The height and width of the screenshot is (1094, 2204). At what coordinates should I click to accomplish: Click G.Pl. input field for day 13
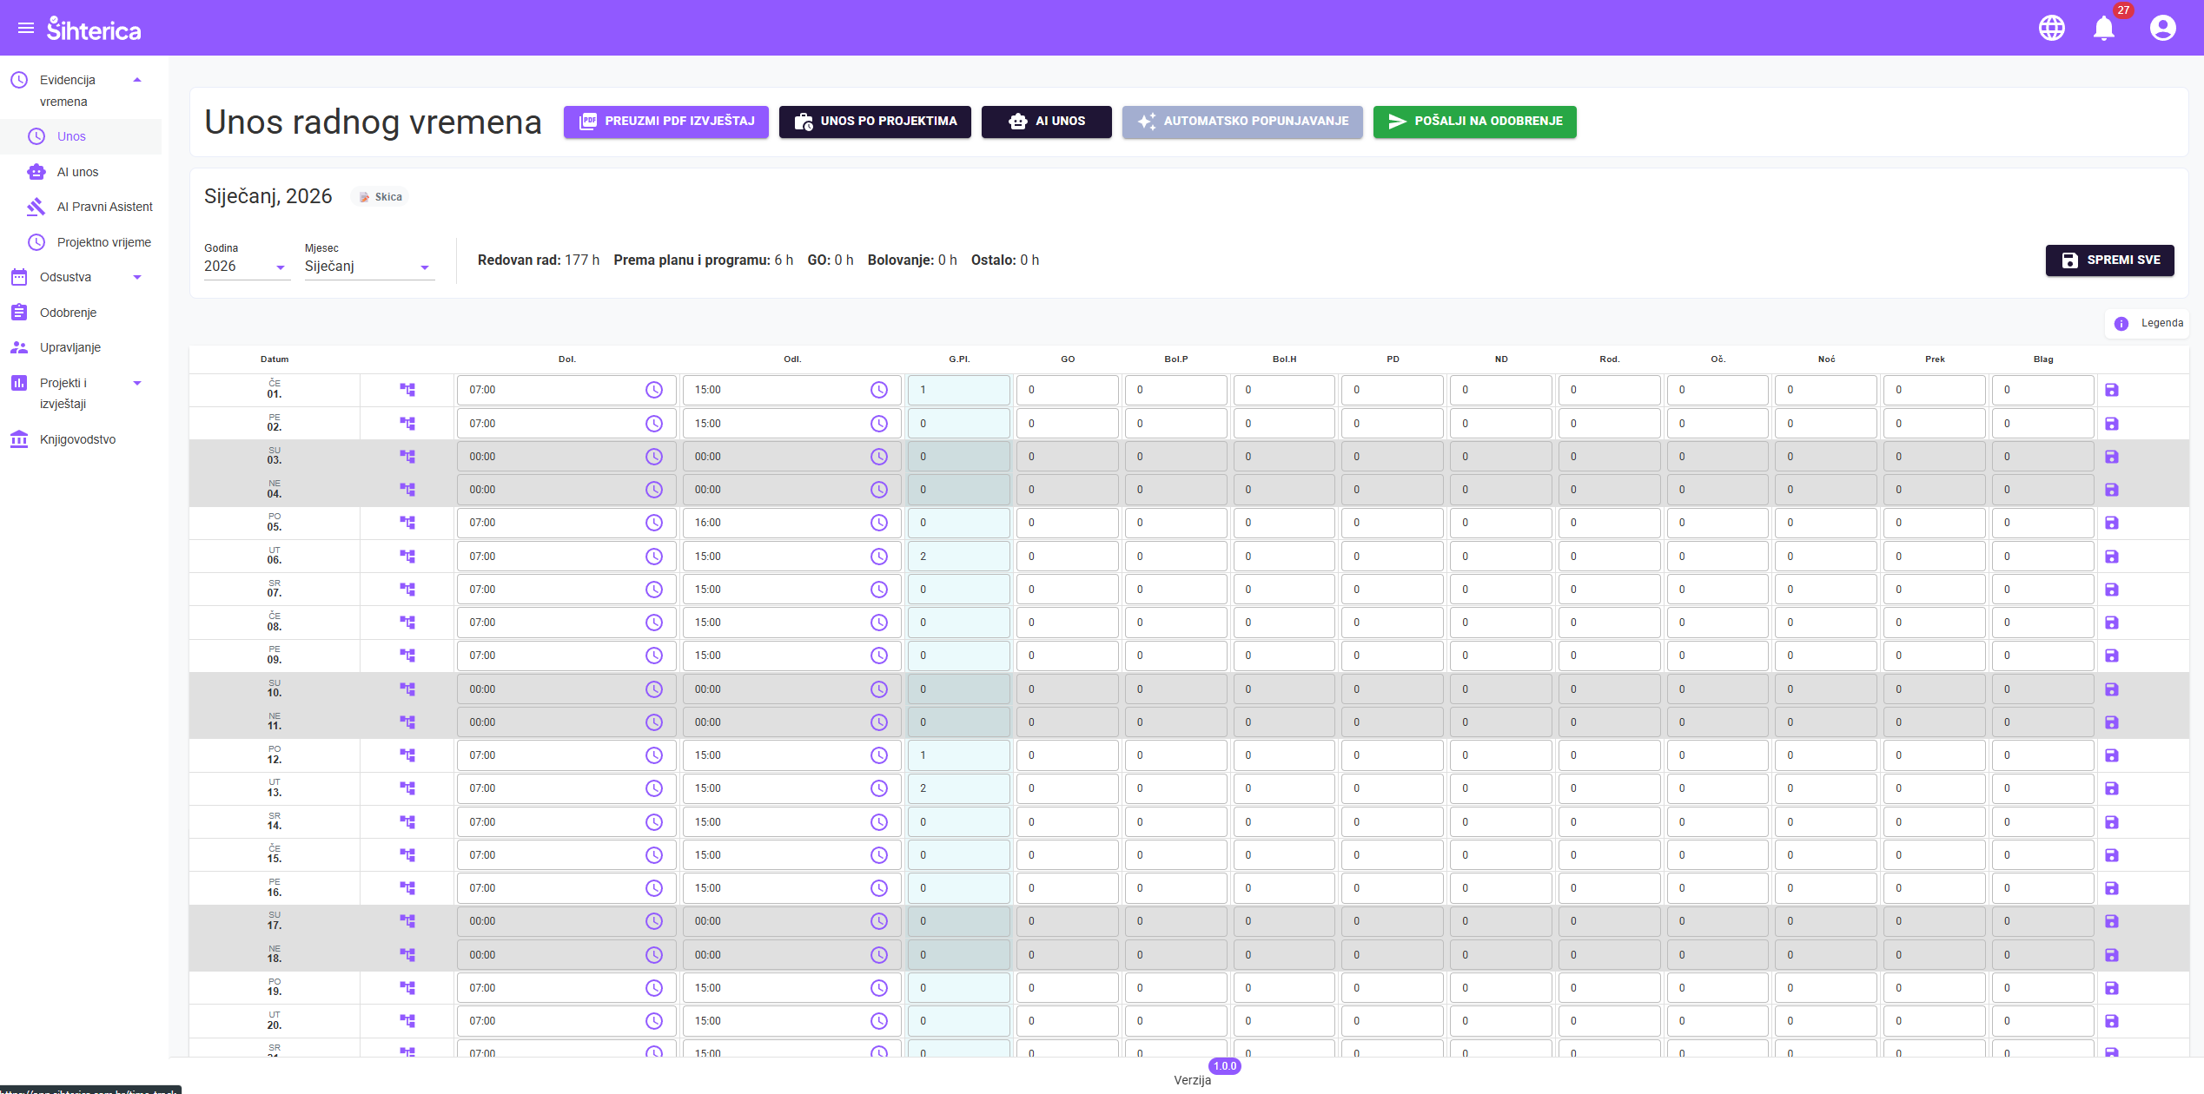click(x=958, y=788)
